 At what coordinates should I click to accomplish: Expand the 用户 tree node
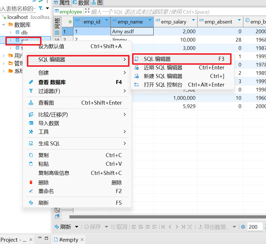coord(4,55)
